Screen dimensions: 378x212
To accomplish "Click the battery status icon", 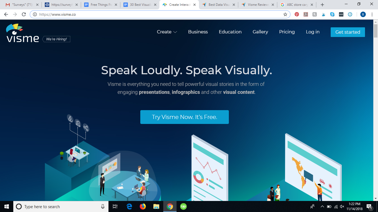I will tap(329, 206).
